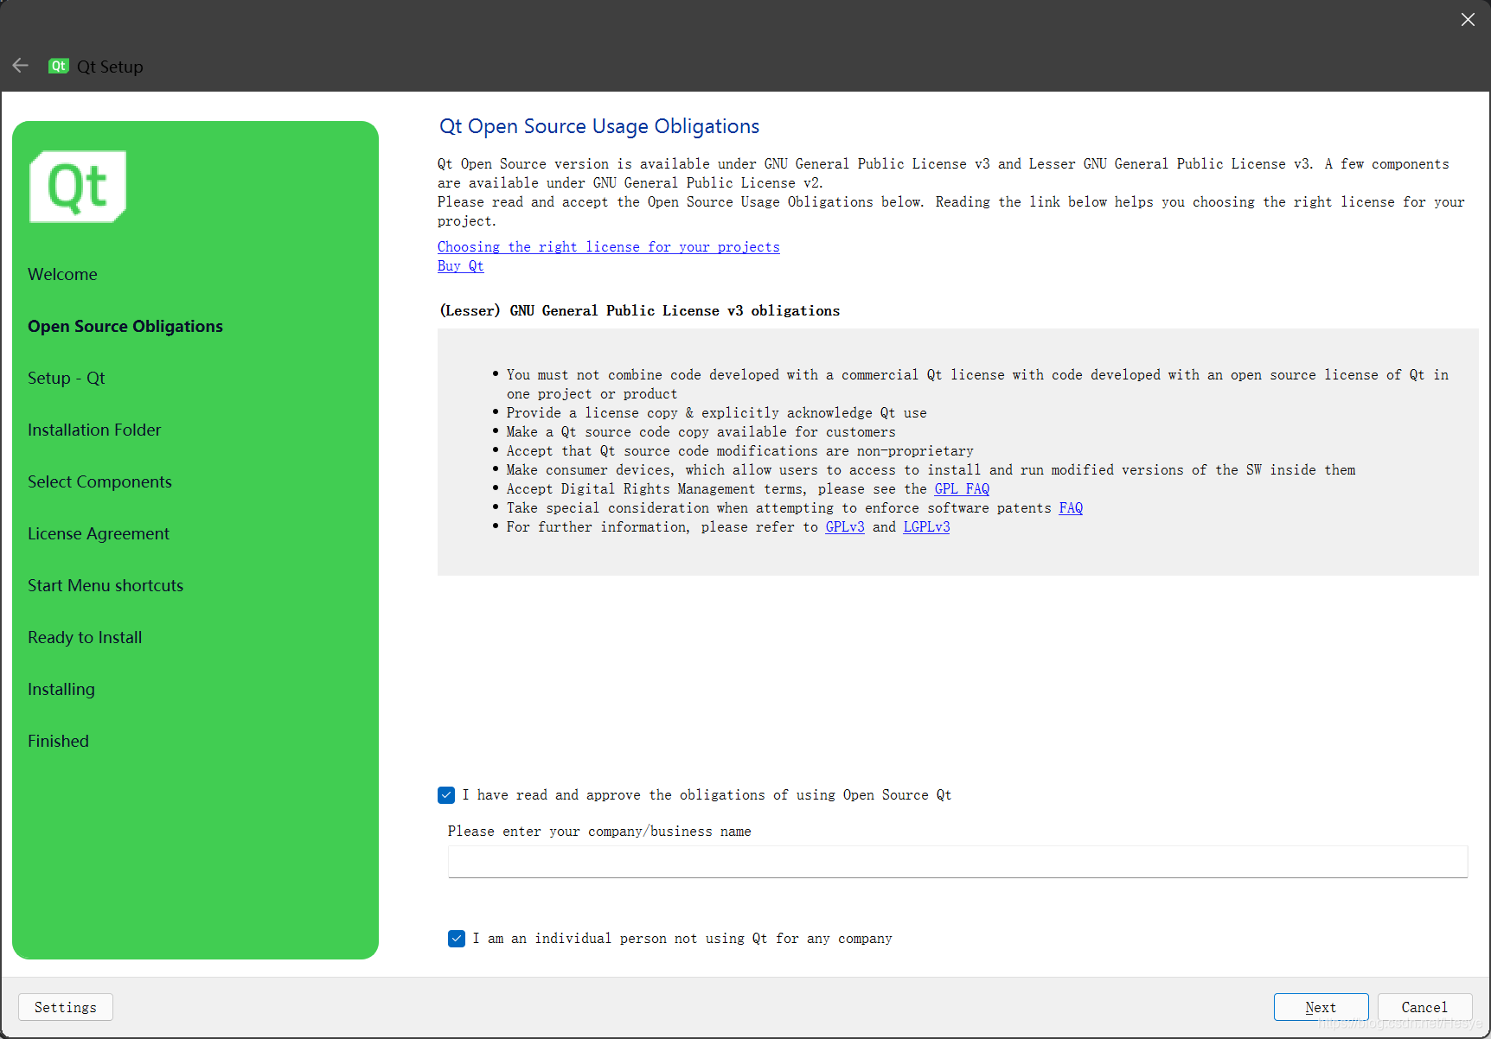Open the Choosing the right license link
This screenshot has width=1491, height=1039.
[608, 246]
